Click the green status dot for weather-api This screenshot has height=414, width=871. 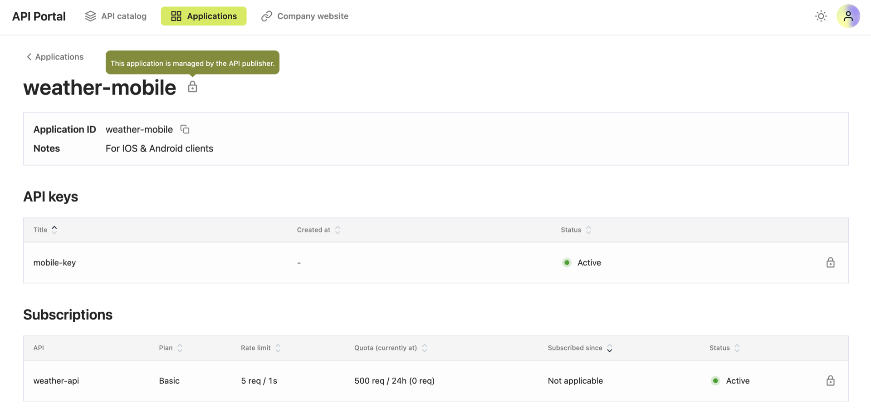pyautogui.click(x=715, y=380)
